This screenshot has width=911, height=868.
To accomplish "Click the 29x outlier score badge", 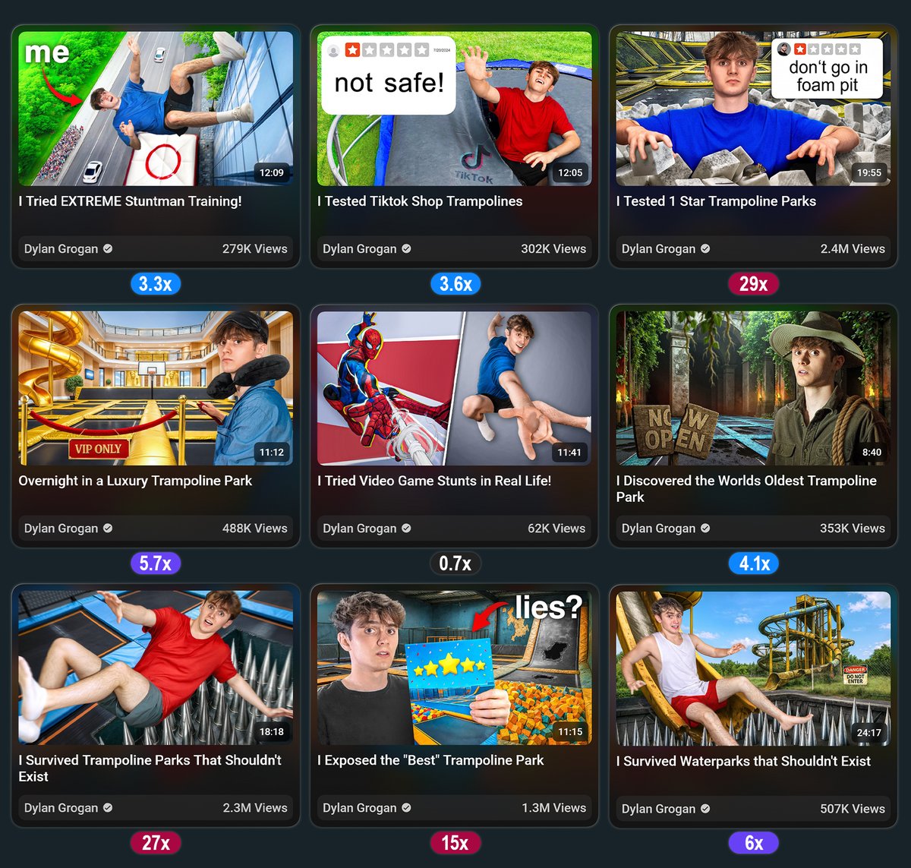I will [754, 284].
